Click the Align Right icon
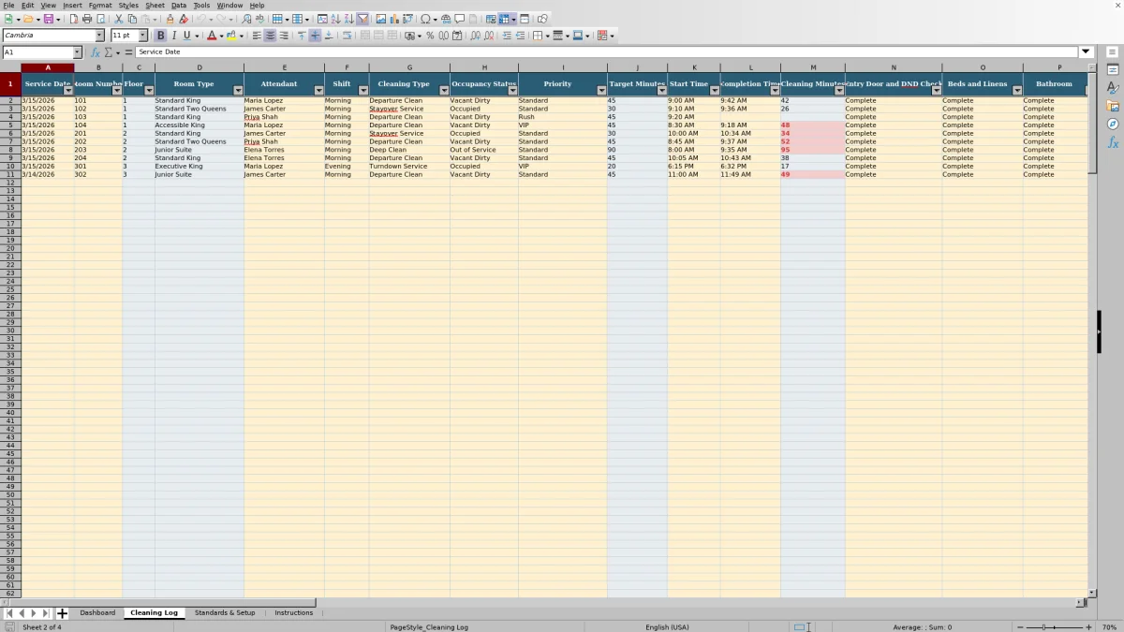This screenshot has height=632, width=1124. tap(283, 36)
